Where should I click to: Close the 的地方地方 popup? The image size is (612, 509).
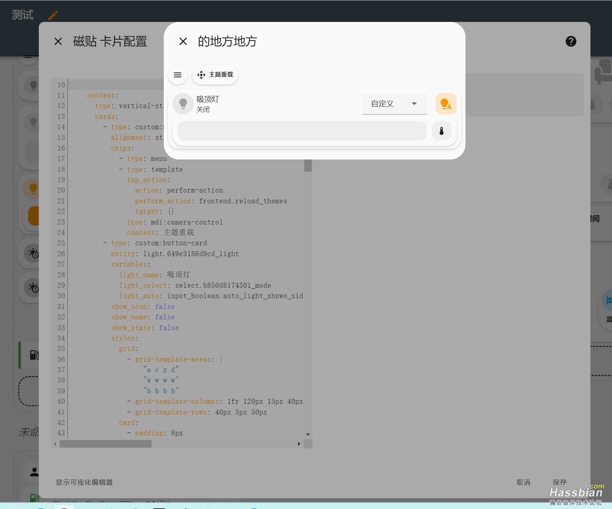click(x=183, y=41)
